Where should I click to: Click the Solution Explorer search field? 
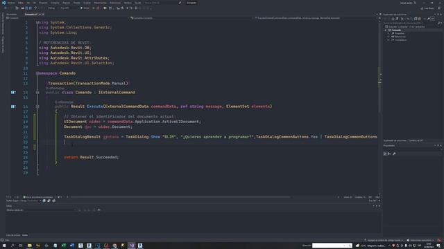coord(412,23)
